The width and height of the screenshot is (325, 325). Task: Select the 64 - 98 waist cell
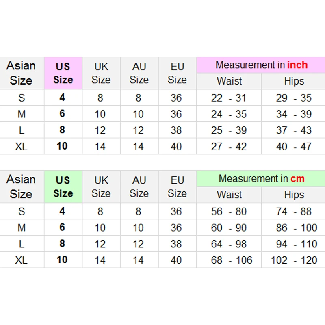[x=229, y=244]
